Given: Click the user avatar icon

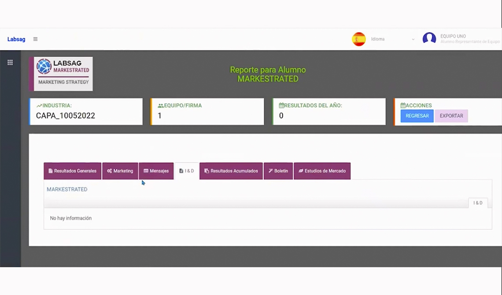Looking at the screenshot, I should click(429, 38).
